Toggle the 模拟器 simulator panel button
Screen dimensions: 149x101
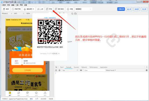coord(129,9)
